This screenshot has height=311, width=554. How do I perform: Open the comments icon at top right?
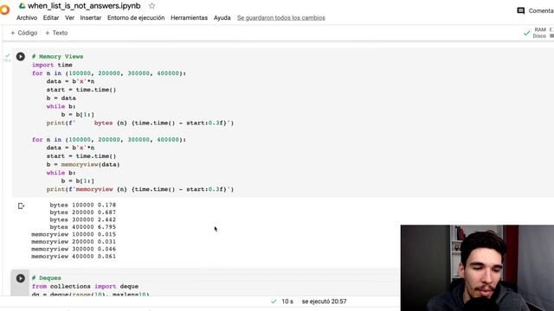pyautogui.click(x=520, y=11)
